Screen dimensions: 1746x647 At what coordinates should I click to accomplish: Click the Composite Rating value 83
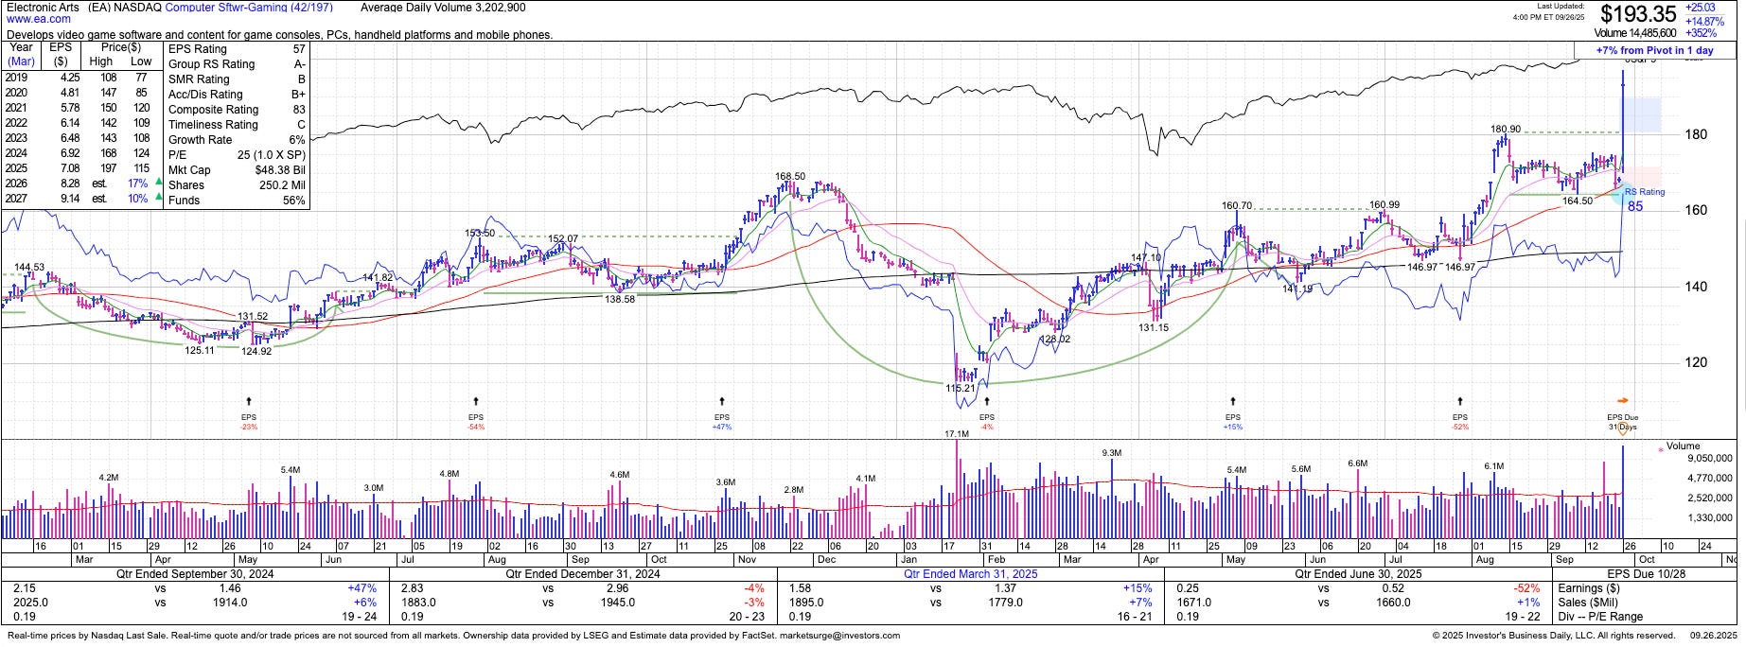(x=299, y=110)
